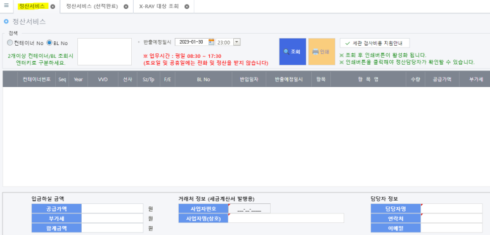Click the 연락처 input field
This screenshot has height=235, width=490.
[x=451, y=218]
